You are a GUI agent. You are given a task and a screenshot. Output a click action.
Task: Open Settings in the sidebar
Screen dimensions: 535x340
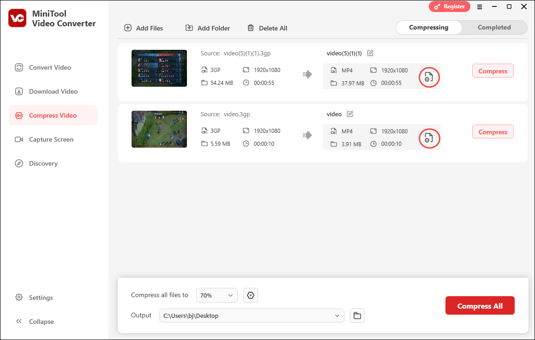click(x=34, y=298)
